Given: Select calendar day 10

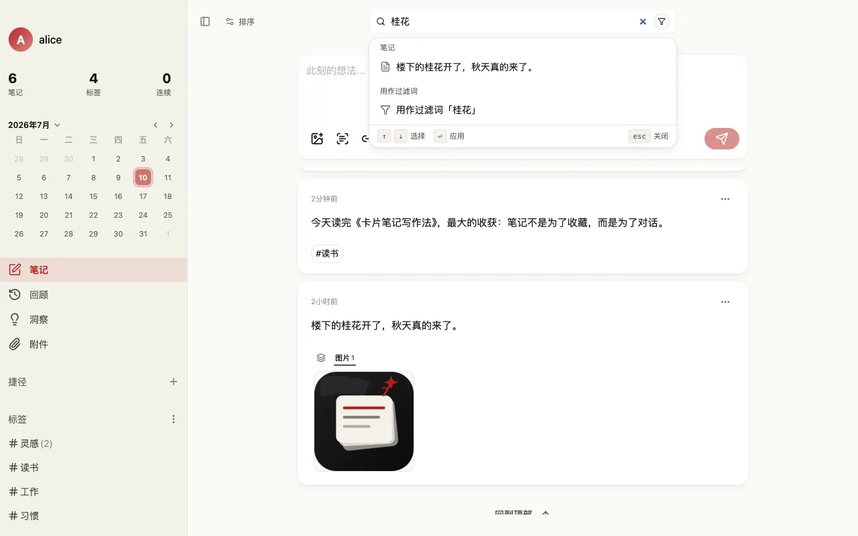Looking at the screenshot, I should point(143,178).
